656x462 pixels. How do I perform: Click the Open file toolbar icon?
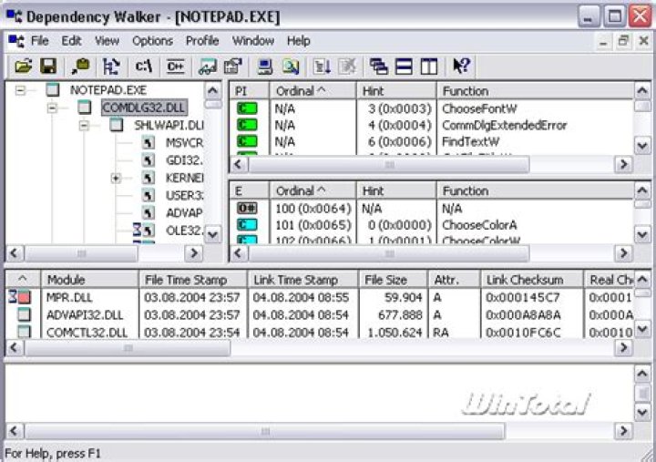coord(24,67)
